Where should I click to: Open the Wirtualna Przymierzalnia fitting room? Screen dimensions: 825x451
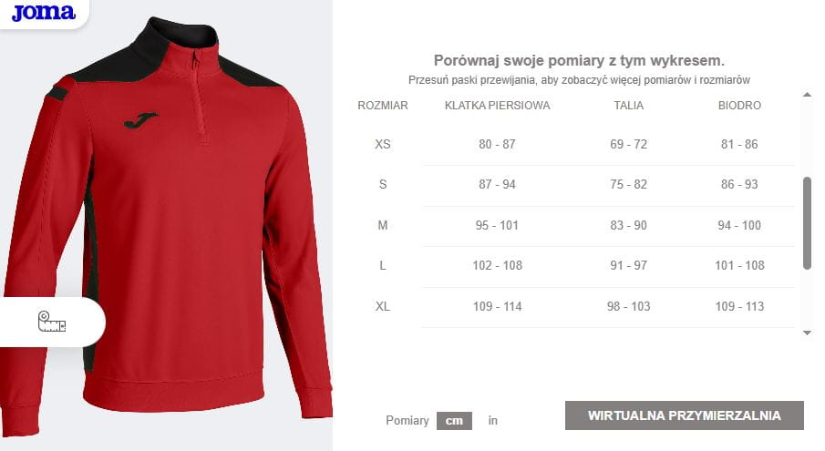(684, 415)
